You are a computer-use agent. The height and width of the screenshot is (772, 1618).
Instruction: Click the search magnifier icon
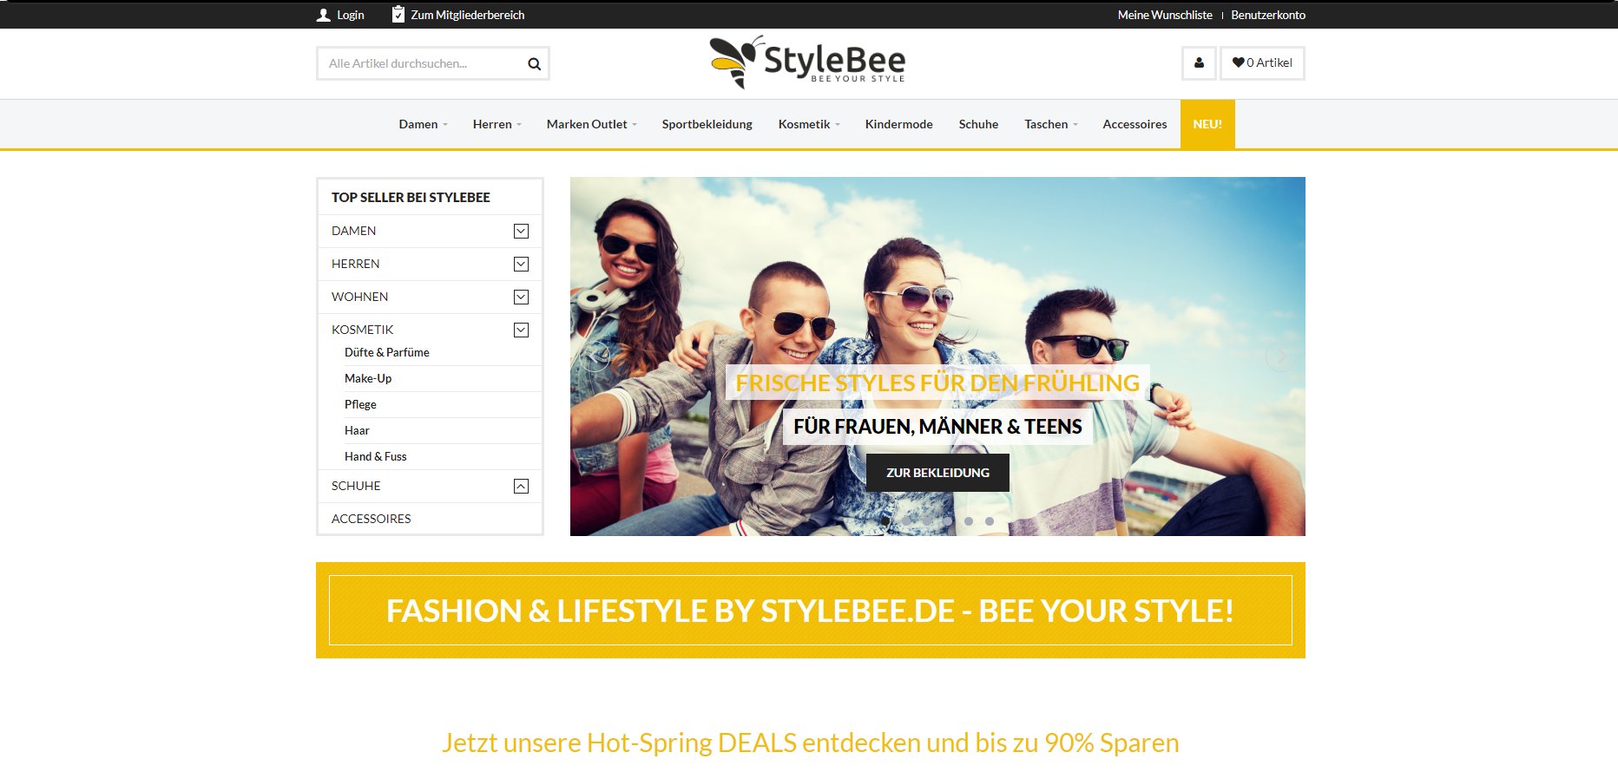point(534,63)
